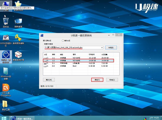The height and width of the screenshot is (120, 162).
Task: Click the version 8.10.163 status text
Action: coord(47,86)
